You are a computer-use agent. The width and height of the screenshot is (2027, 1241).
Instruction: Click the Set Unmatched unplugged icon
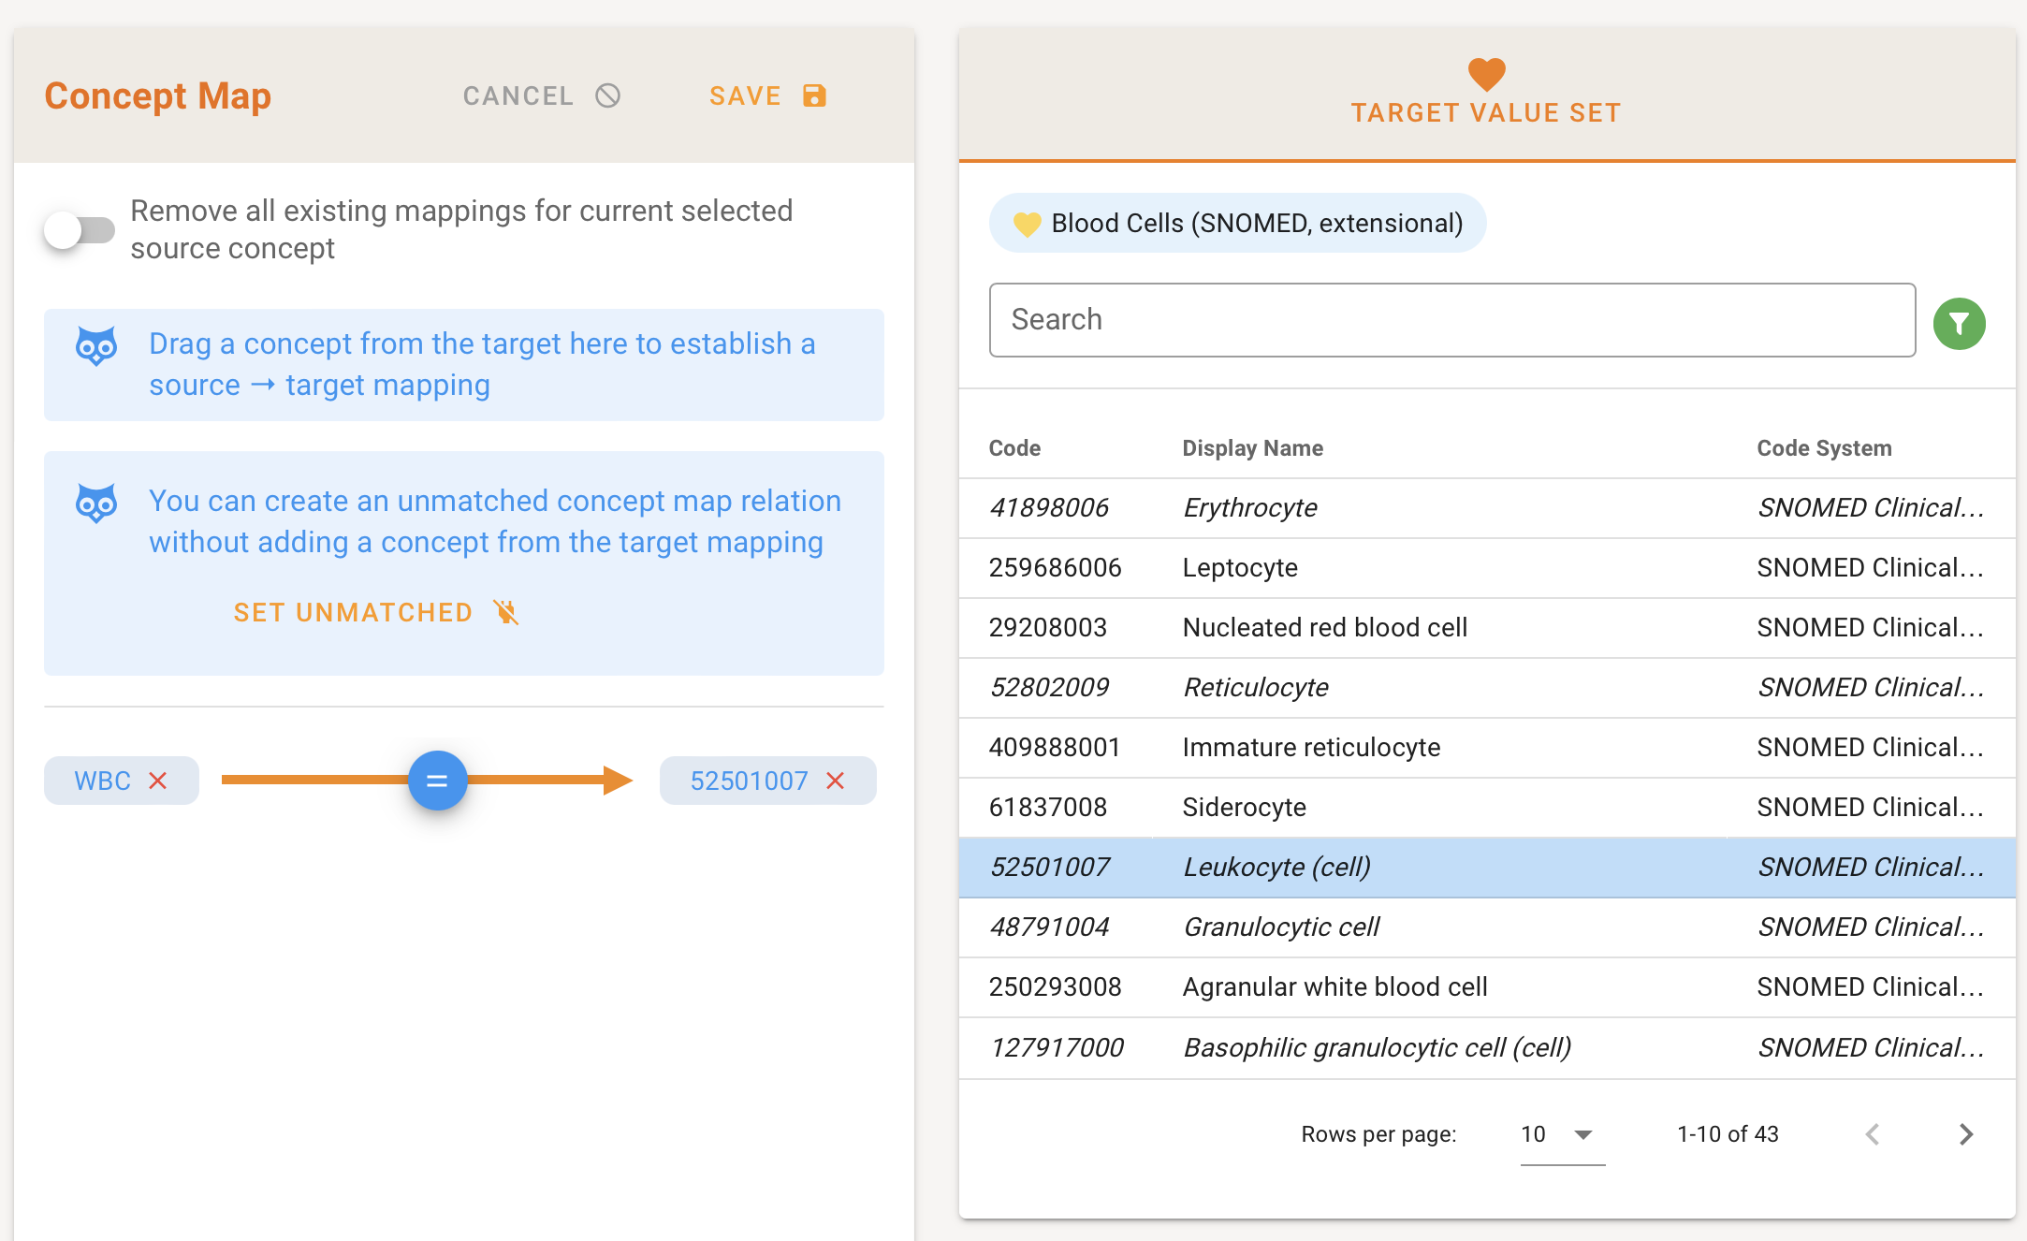(506, 612)
